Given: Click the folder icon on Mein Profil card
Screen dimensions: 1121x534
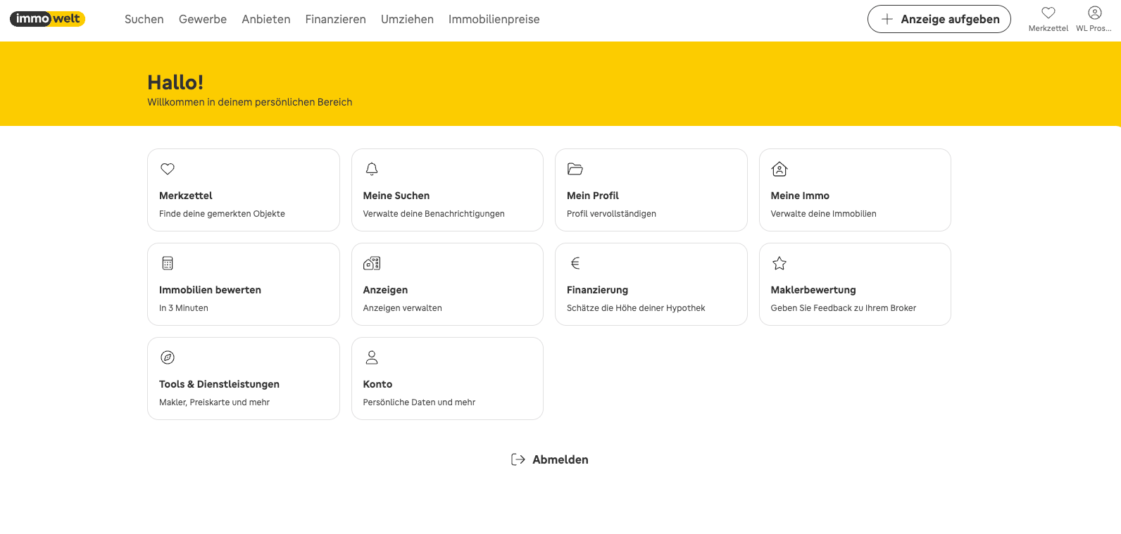Looking at the screenshot, I should (x=575, y=169).
